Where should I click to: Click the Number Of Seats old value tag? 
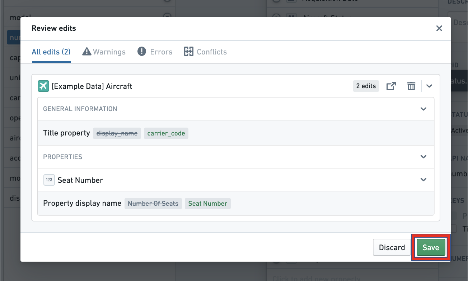point(153,204)
